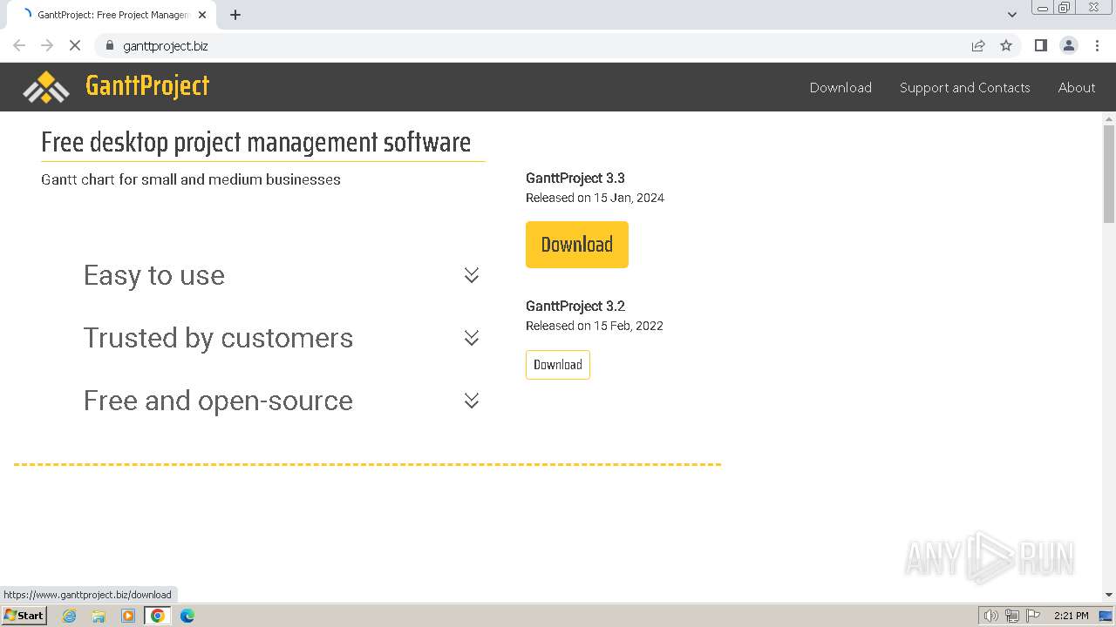The width and height of the screenshot is (1116, 627).
Task: Open the About page
Action: pos(1077,87)
